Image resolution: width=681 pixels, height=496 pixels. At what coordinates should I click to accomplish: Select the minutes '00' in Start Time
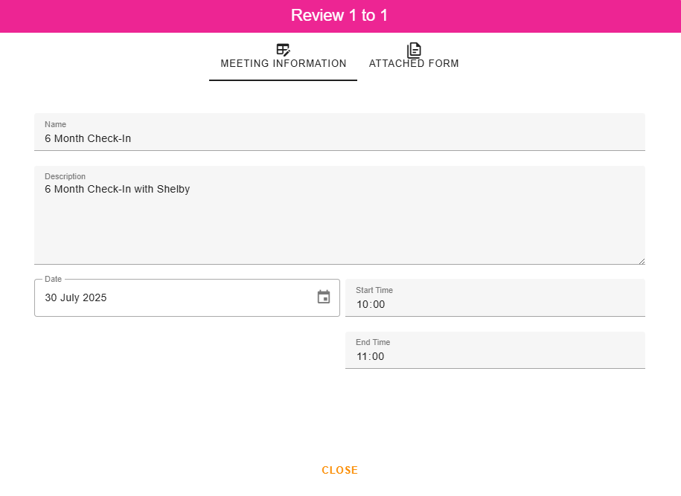click(378, 304)
